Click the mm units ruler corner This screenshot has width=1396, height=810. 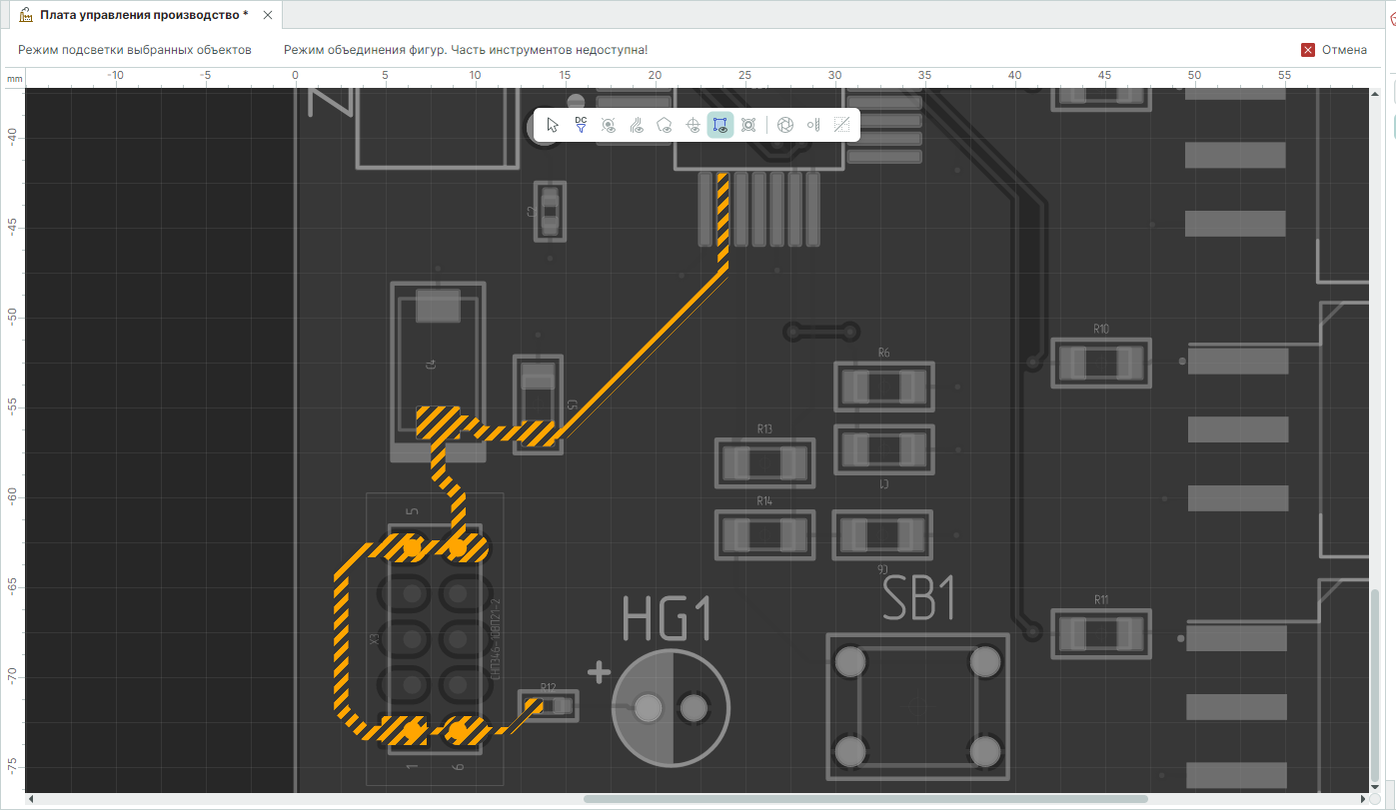tap(13, 78)
